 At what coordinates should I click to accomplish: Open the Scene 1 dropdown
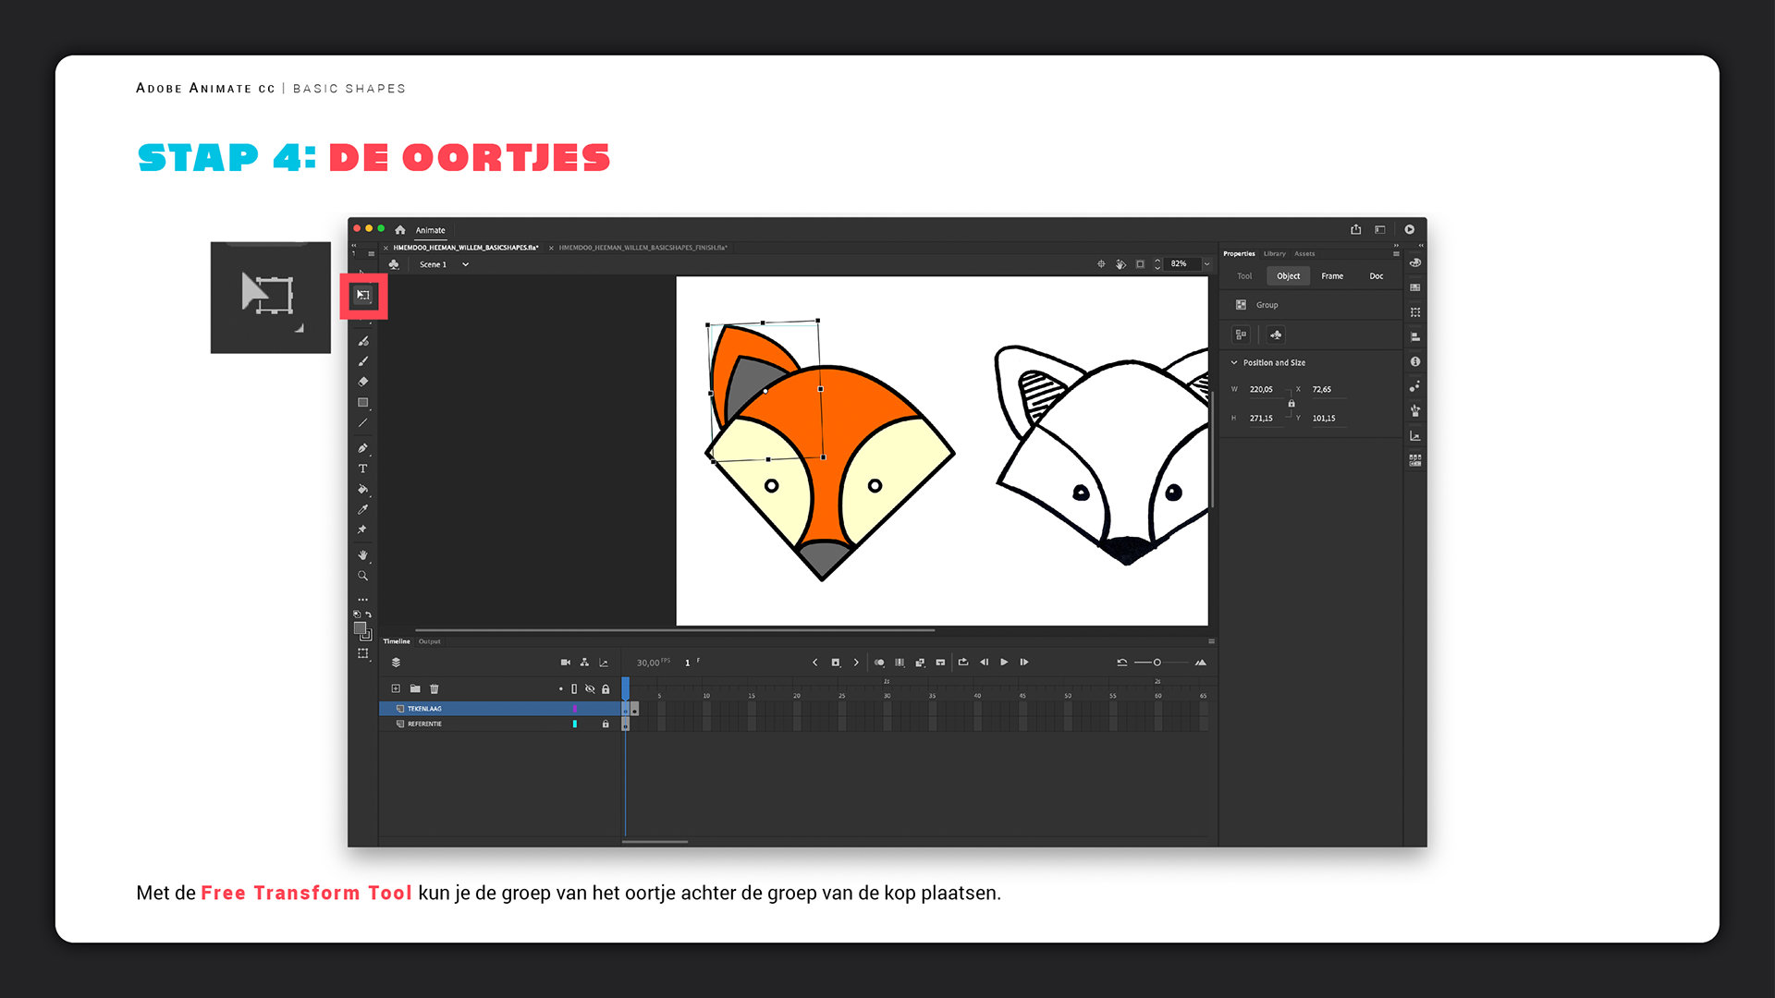(465, 264)
